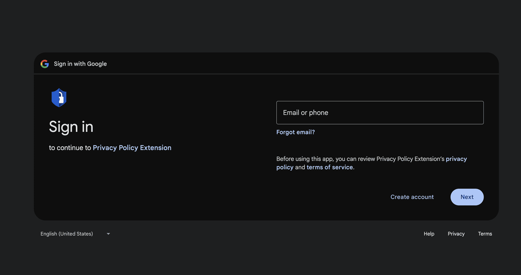Viewport: 521px width, 275px height.
Task: Open the English (United States) language selector
Action: 67,234
